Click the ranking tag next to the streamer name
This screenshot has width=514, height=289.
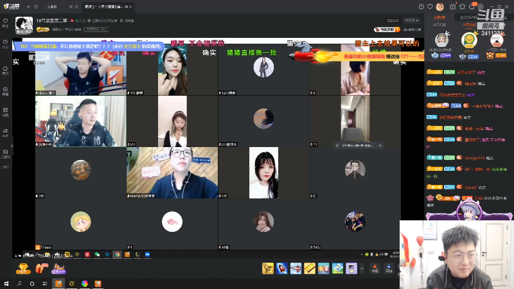tap(96, 30)
